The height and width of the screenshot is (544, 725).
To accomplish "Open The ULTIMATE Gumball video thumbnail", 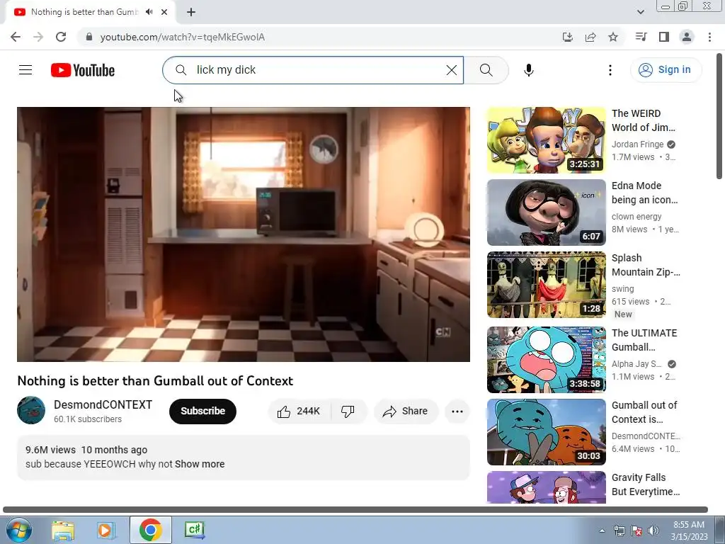I will [x=546, y=360].
